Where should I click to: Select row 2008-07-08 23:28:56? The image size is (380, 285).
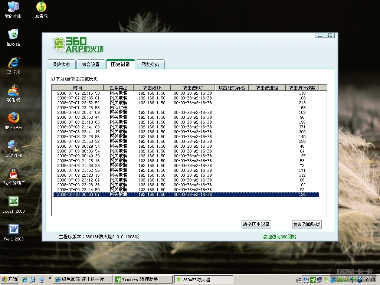click(186, 137)
